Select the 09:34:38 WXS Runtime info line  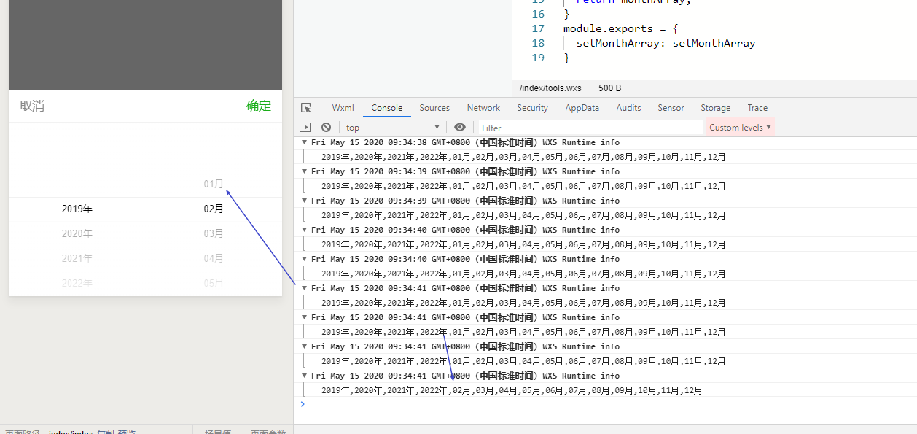(465, 142)
